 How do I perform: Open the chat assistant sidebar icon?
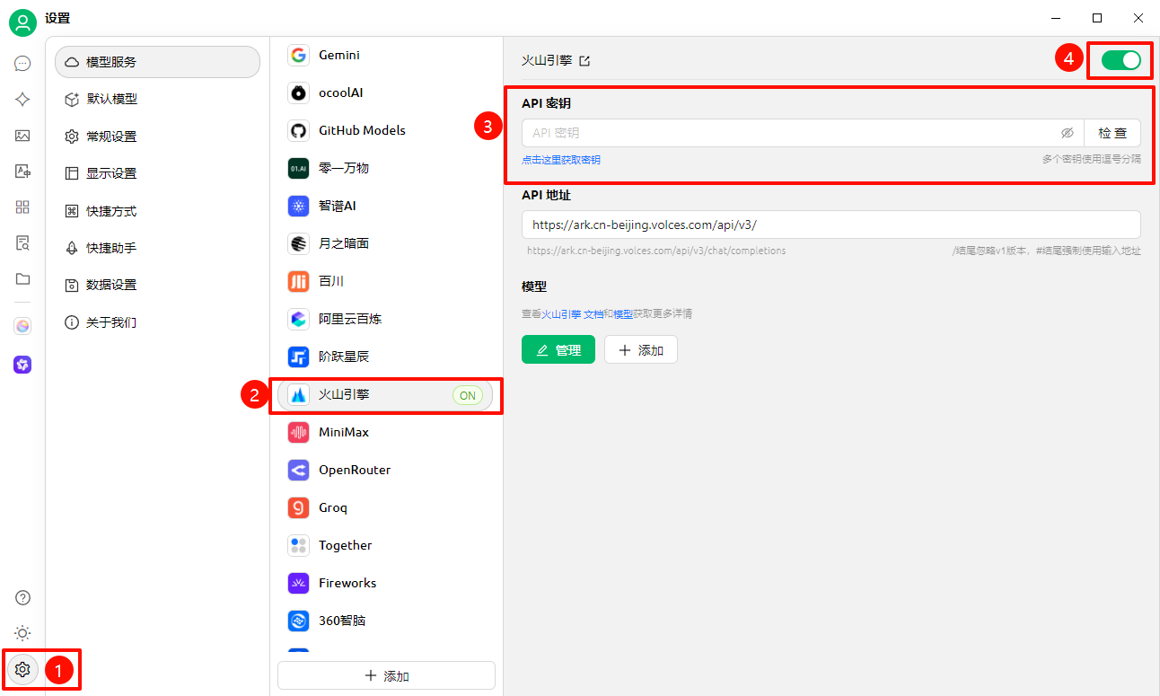tap(22, 64)
